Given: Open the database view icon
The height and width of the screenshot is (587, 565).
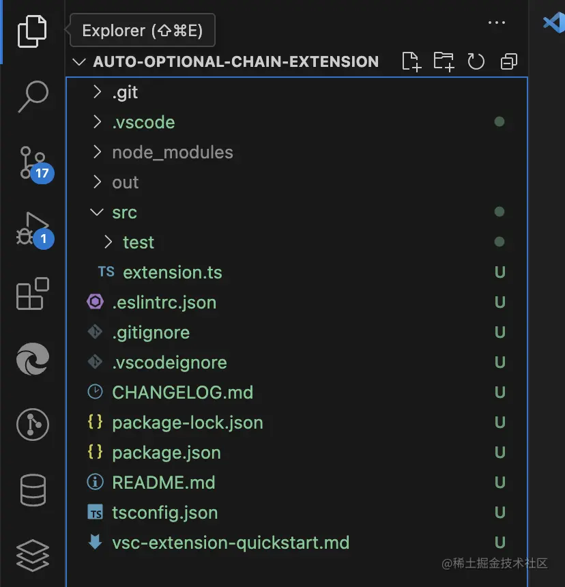Looking at the screenshot, I should click(x=33, y=490).
